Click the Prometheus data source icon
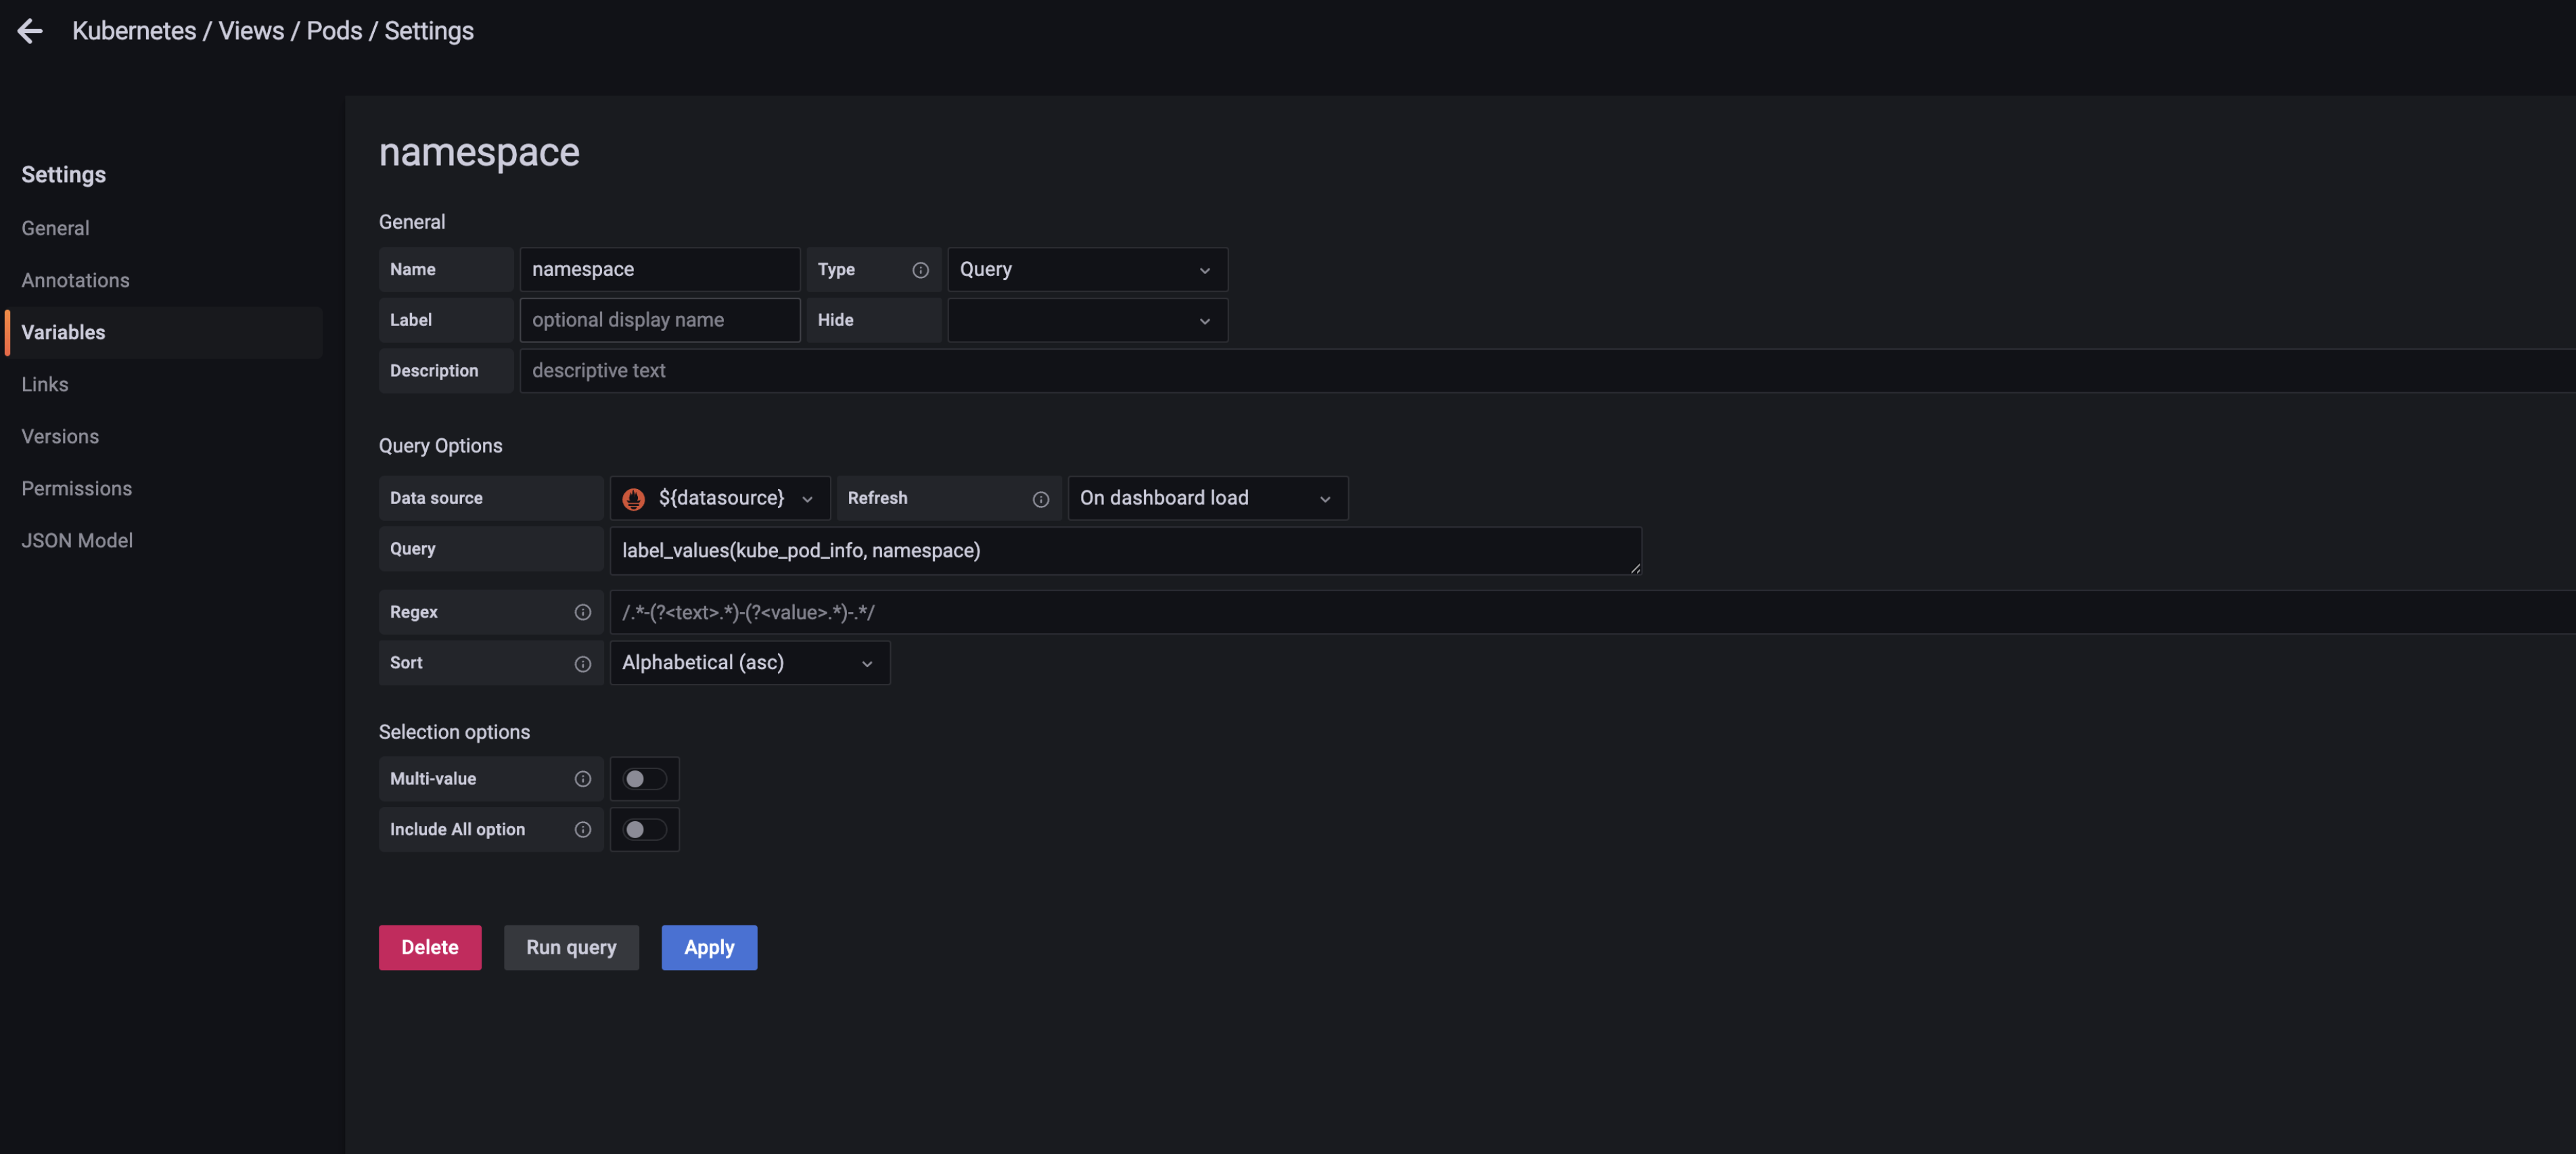 [634, 499]
